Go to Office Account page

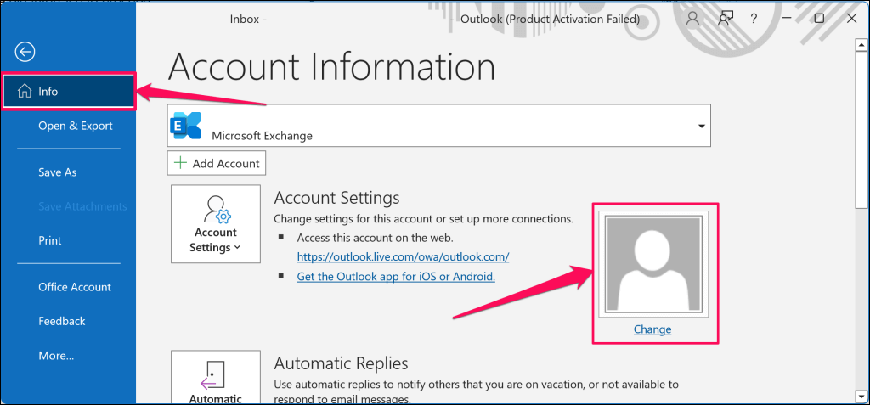coord(75,287)
